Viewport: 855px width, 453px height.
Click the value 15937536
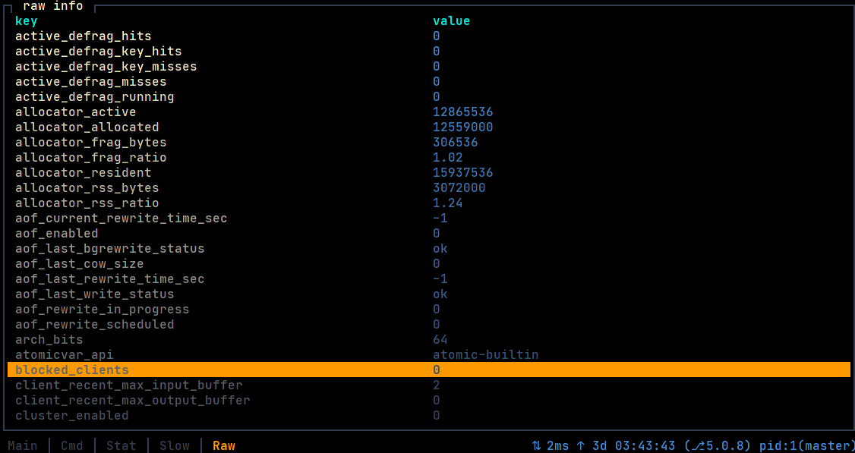pyautogui.click(x=463, y=173)
